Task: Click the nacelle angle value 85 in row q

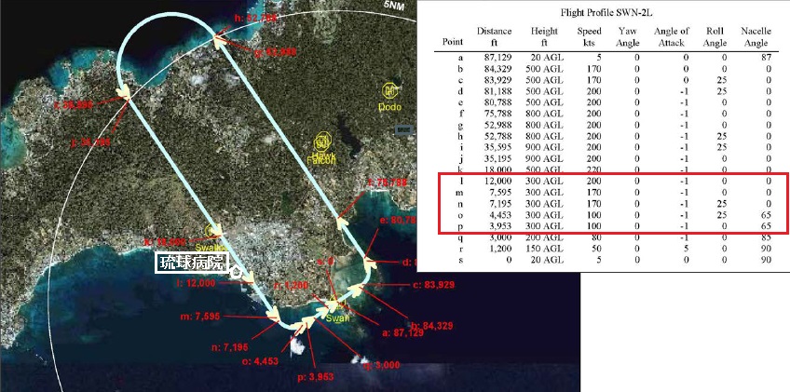Action: pos(767,237)
